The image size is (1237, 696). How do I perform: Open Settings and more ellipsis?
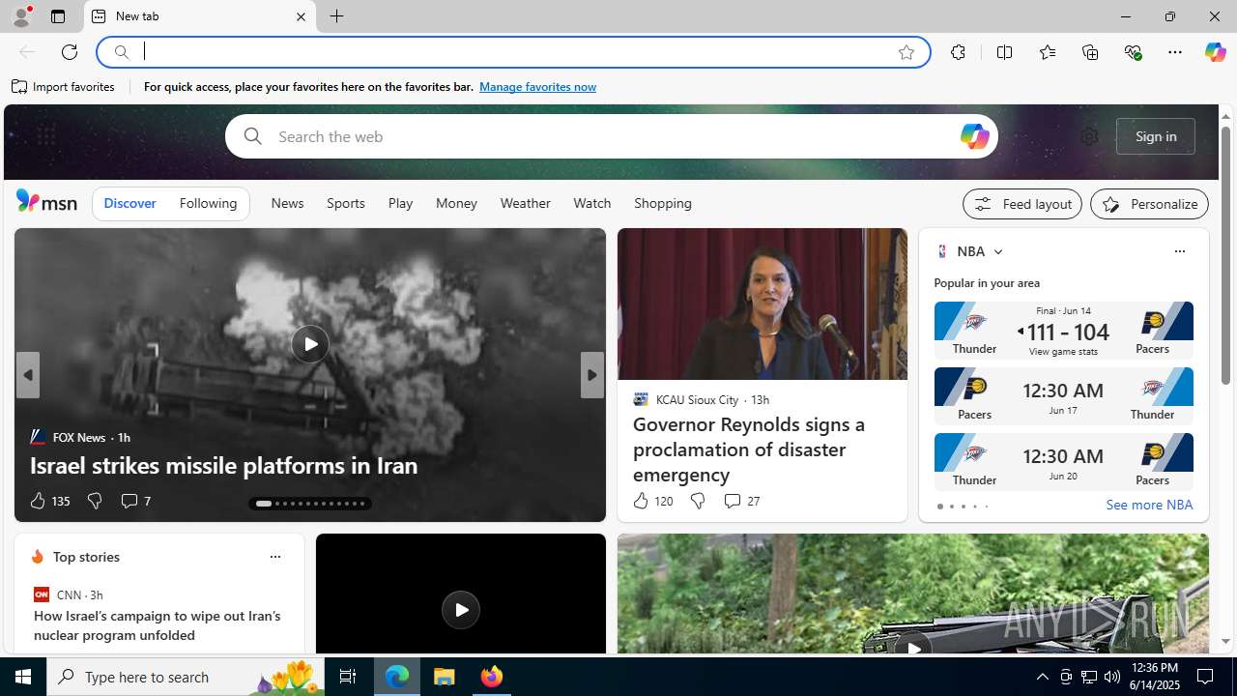click(1175, 52)
